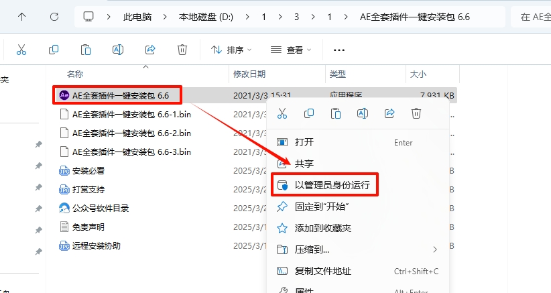Click the 公众号软件目录 shortcut icon
Viewport: 551px width, 293px height.
[64, 208]
